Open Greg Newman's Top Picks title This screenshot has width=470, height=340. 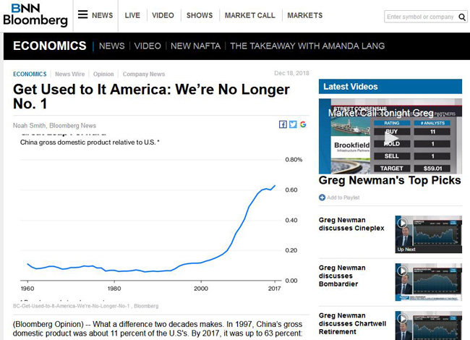tap(390, 180)
